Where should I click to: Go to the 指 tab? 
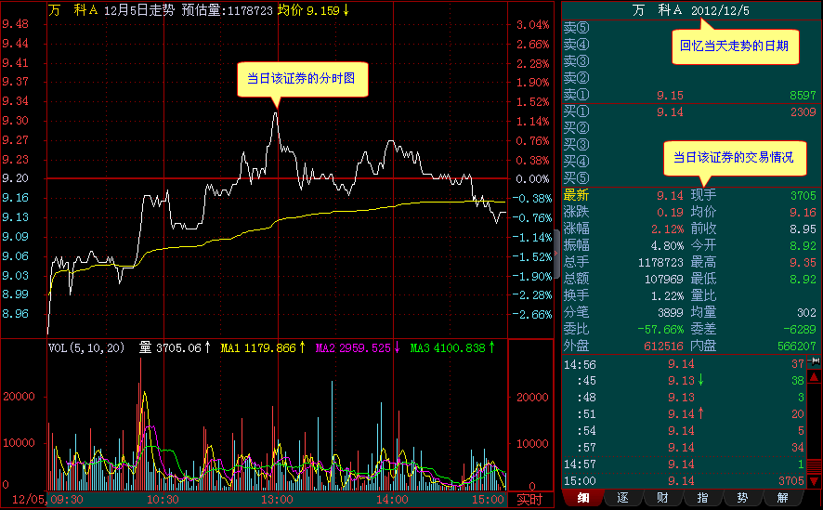[702, 499]
